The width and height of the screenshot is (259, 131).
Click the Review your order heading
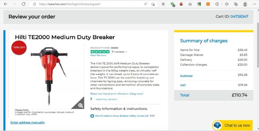[x=32, y=16]
